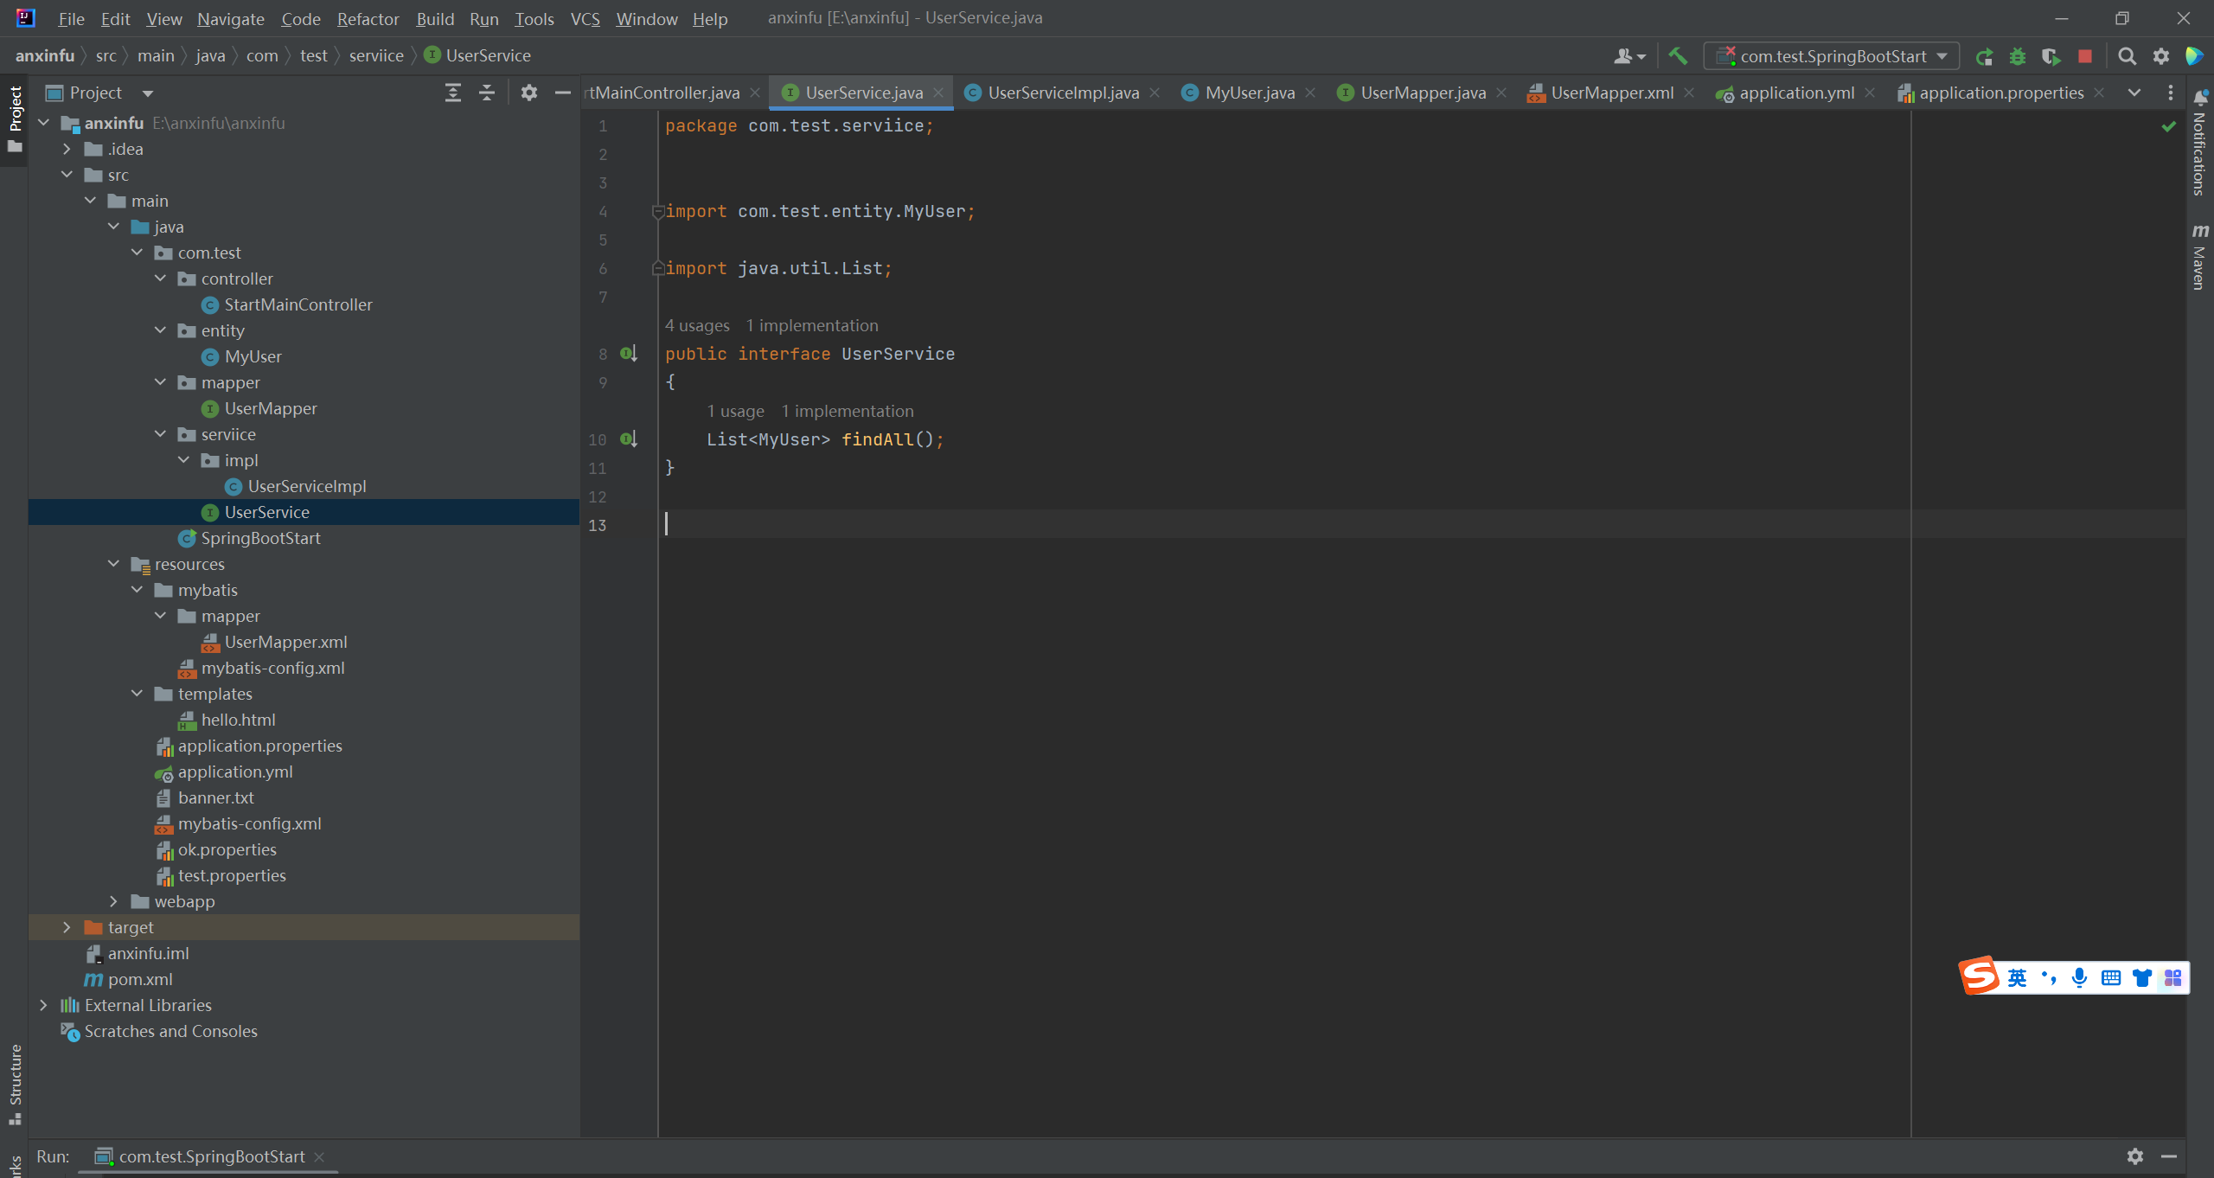Toggle the Maven tool window
This screenshot has width=2214, height=1178.
(2199, 256)
